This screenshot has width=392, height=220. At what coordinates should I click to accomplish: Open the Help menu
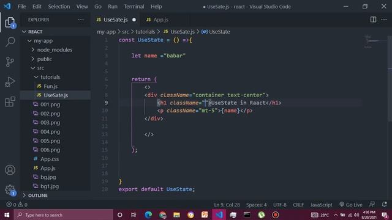tap(156, 7)
